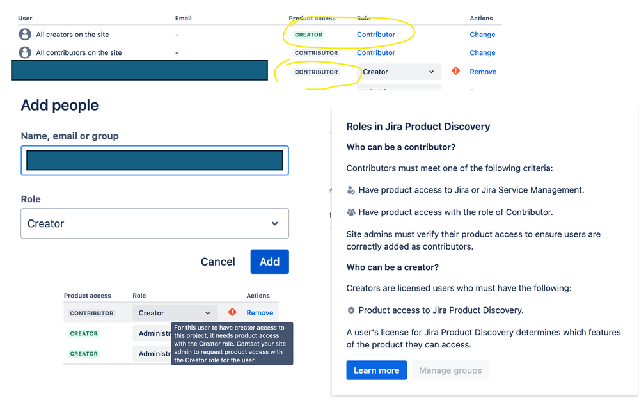Viewport: 639px width, 398px height.
Task: Click first CREATOR badge in lower table
Action: [x=84, y=333]
